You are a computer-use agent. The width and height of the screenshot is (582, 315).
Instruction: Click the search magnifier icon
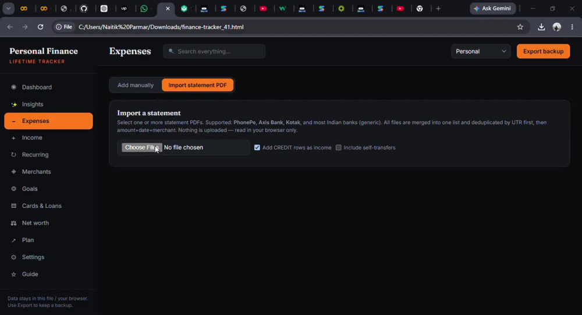[171, 51]
